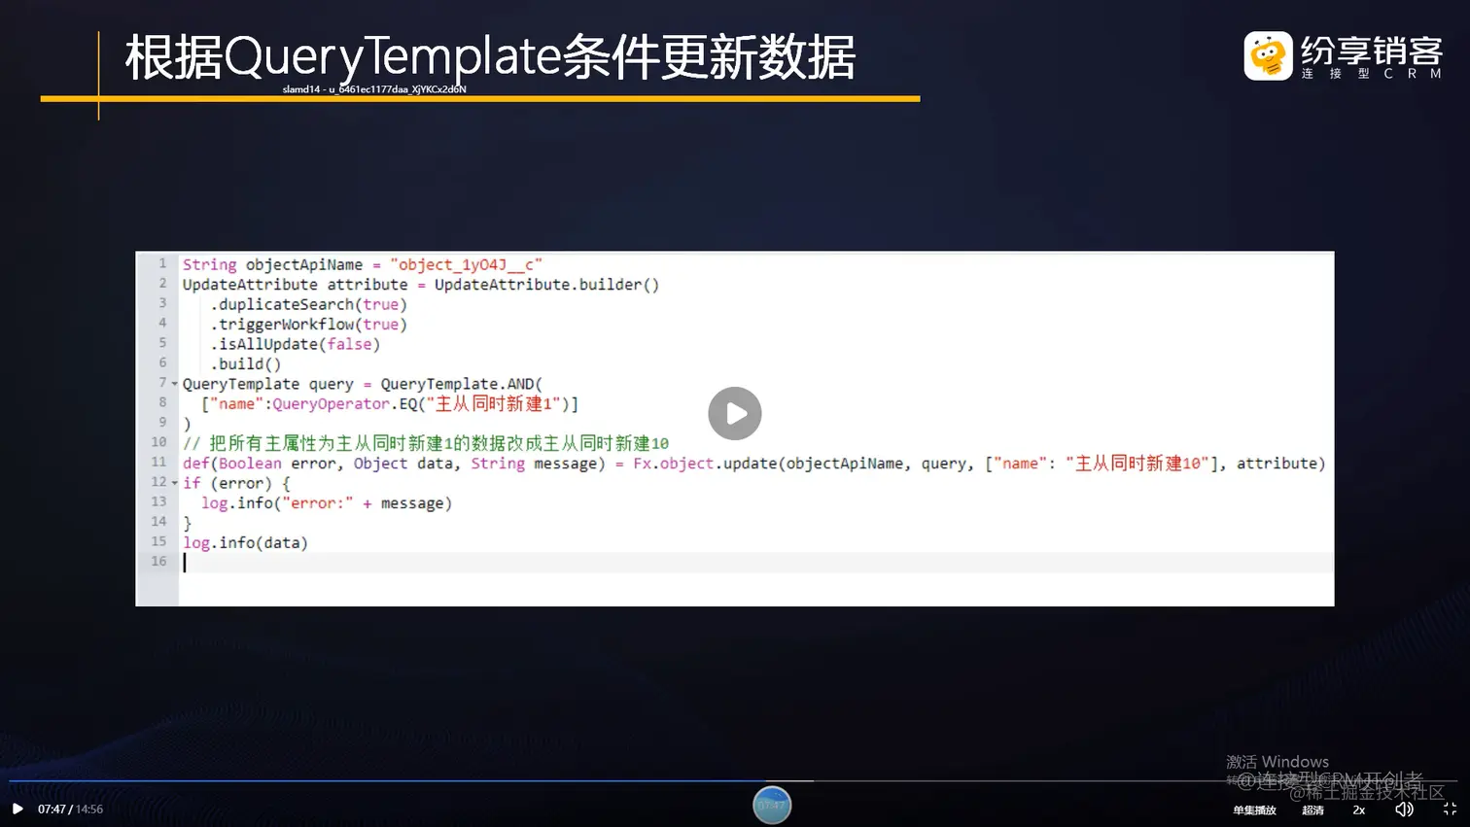Click the green comment on line 10
This screenshot has height=827, width=1470.
click(426, 443)
